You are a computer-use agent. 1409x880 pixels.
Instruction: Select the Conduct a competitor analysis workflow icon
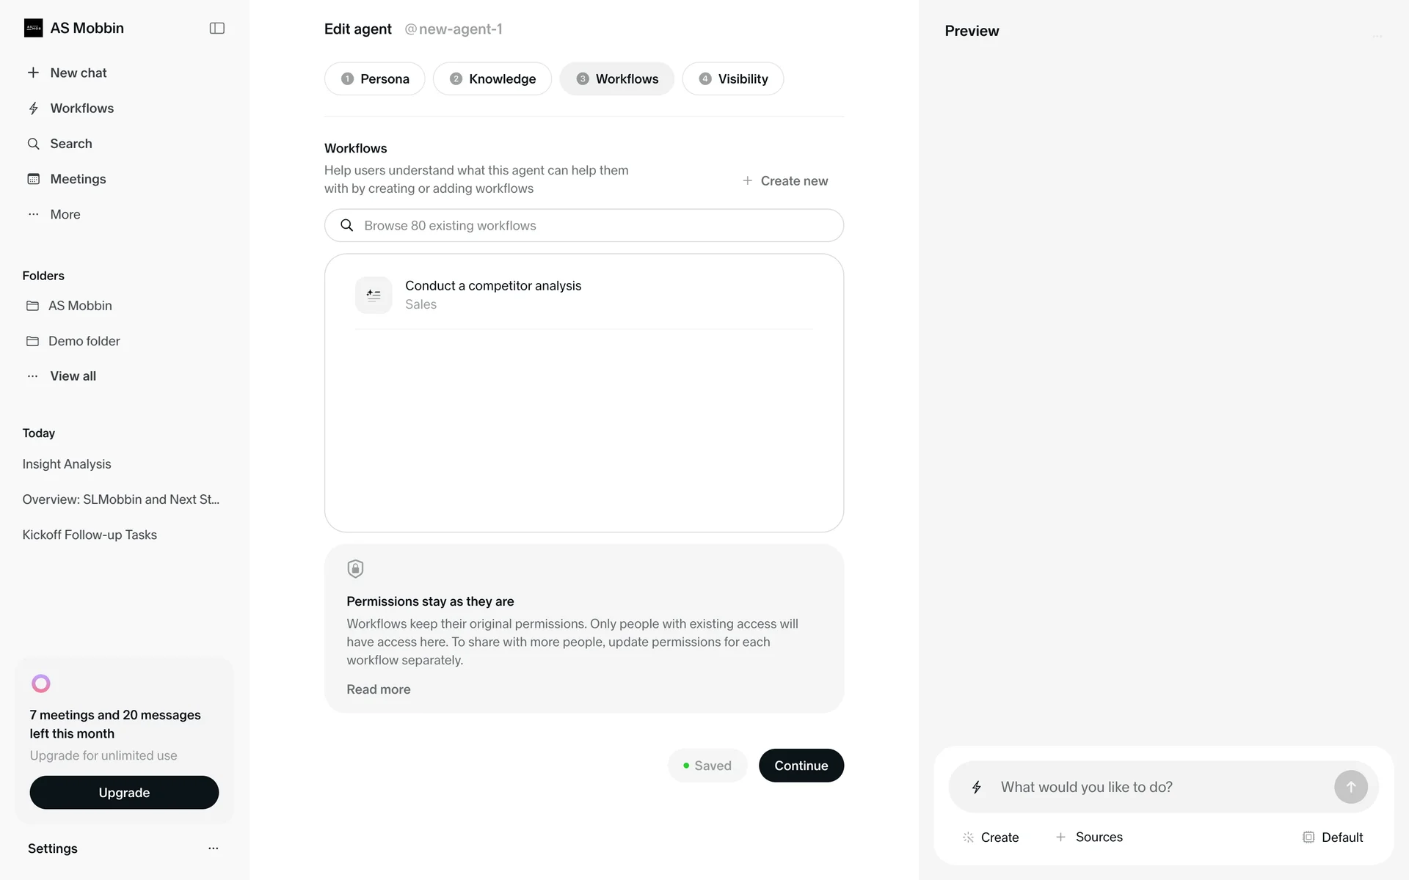[374, 295]
